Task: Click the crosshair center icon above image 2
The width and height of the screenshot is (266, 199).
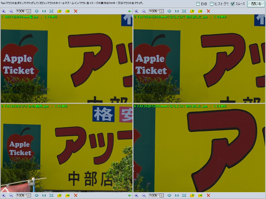Action: (169, 11)
